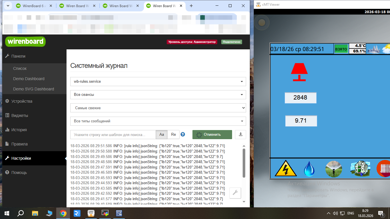Click the floating wrench icon in the log
The height and width of the screenshot is (219, 390).
tap(235, 193)
